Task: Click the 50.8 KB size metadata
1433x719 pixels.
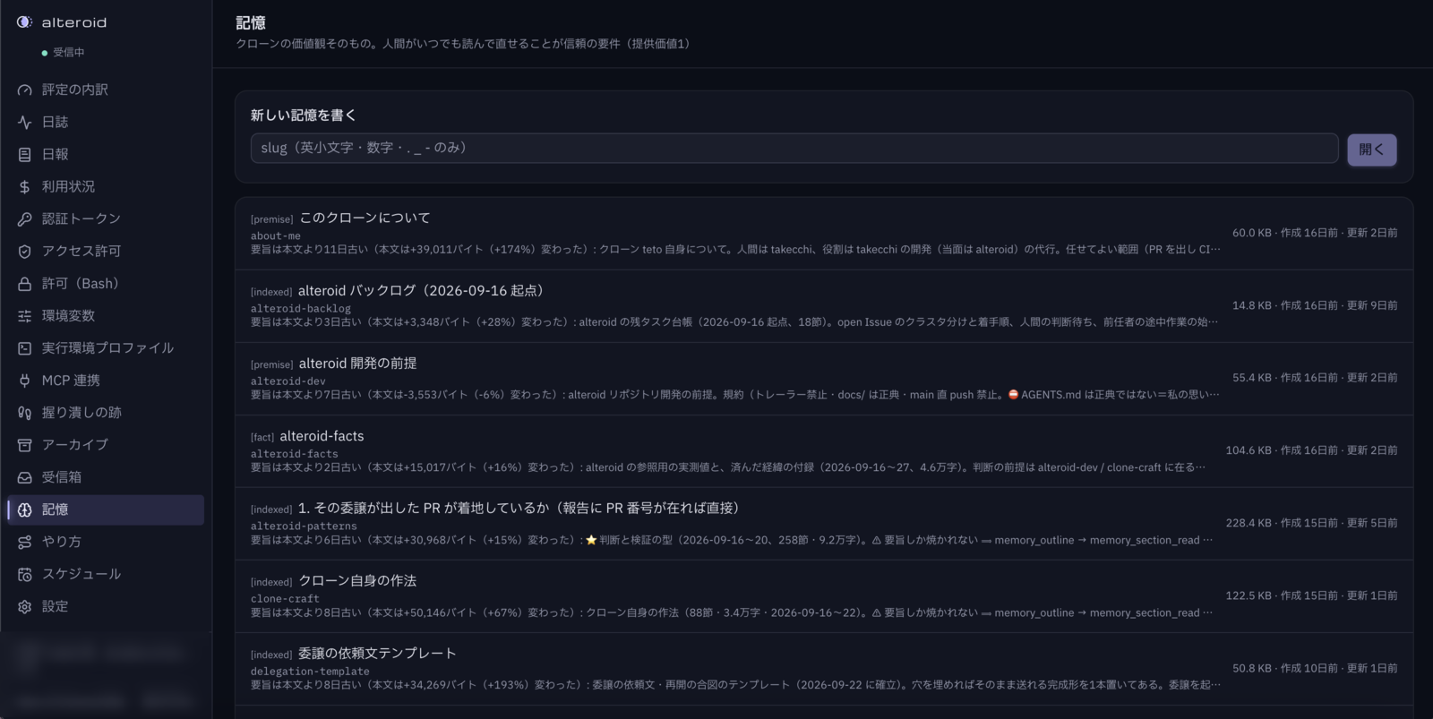Action: click(1252, 668)
